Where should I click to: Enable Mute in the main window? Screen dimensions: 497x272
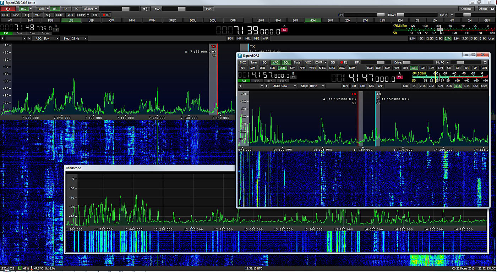[x=59, y=15]
